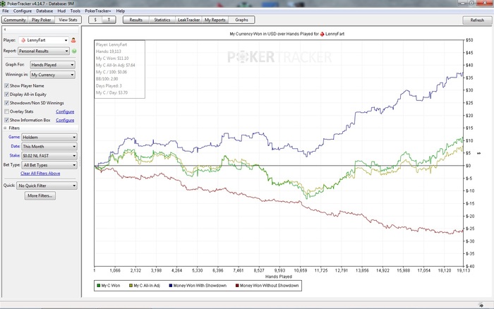Viewport: 494px width, 309px height.
Task: Click the $50 y-axis value
Action: click(469, 40)
